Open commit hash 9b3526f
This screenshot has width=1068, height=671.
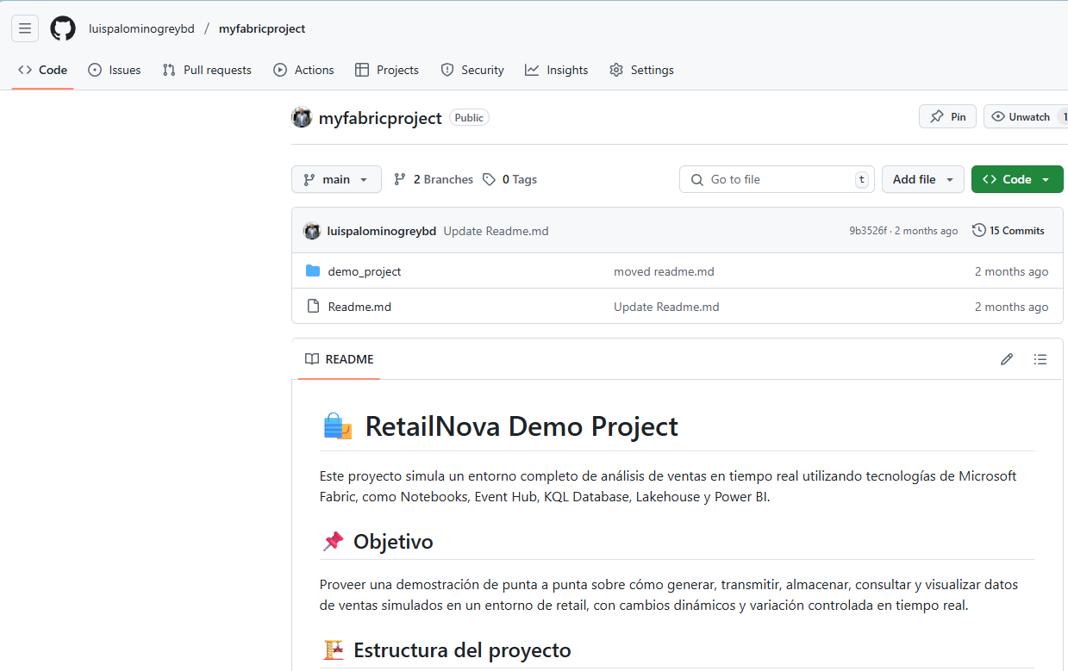pyautogui.click(x=868, y=231)
